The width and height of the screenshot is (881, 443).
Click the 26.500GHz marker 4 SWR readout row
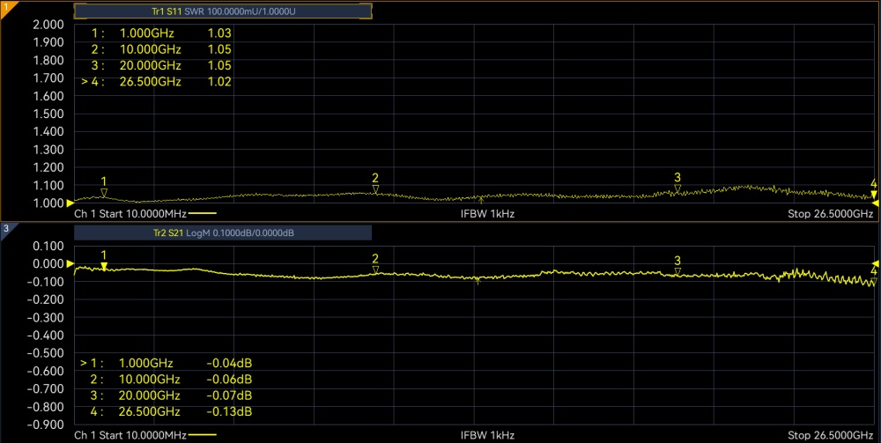[157, 82]
